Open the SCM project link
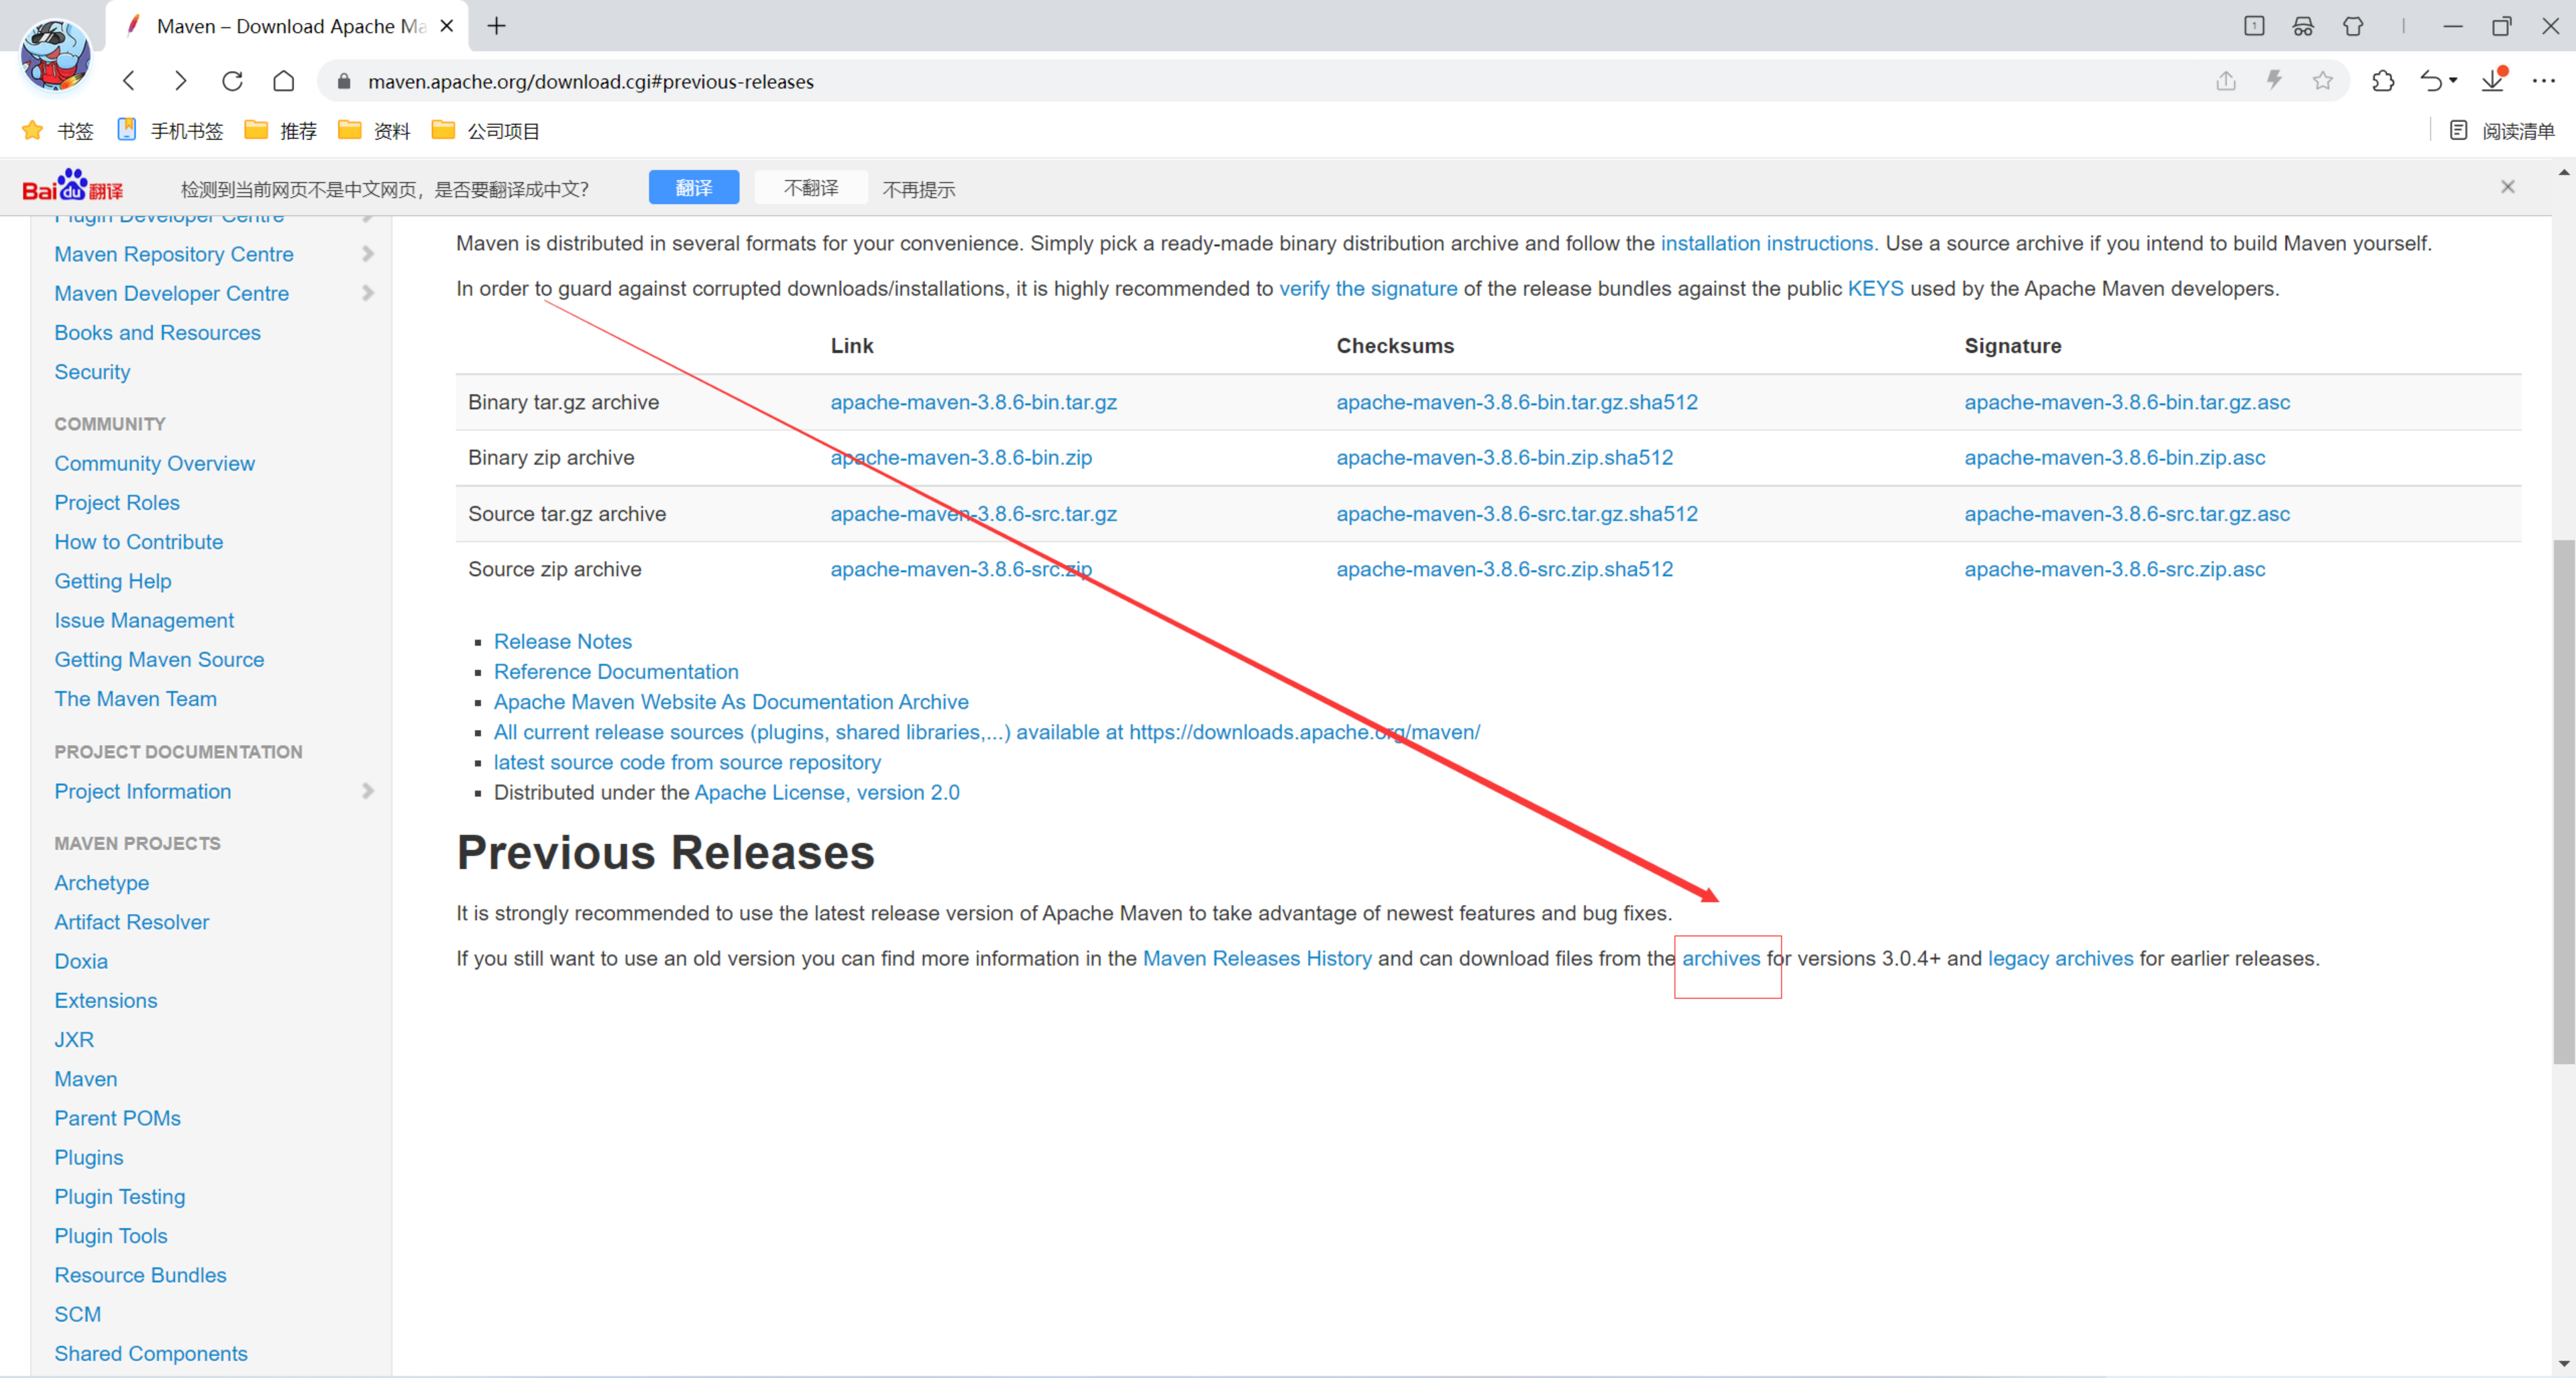This screenshot has width=2576, height=1378. tap(78, 1314)
